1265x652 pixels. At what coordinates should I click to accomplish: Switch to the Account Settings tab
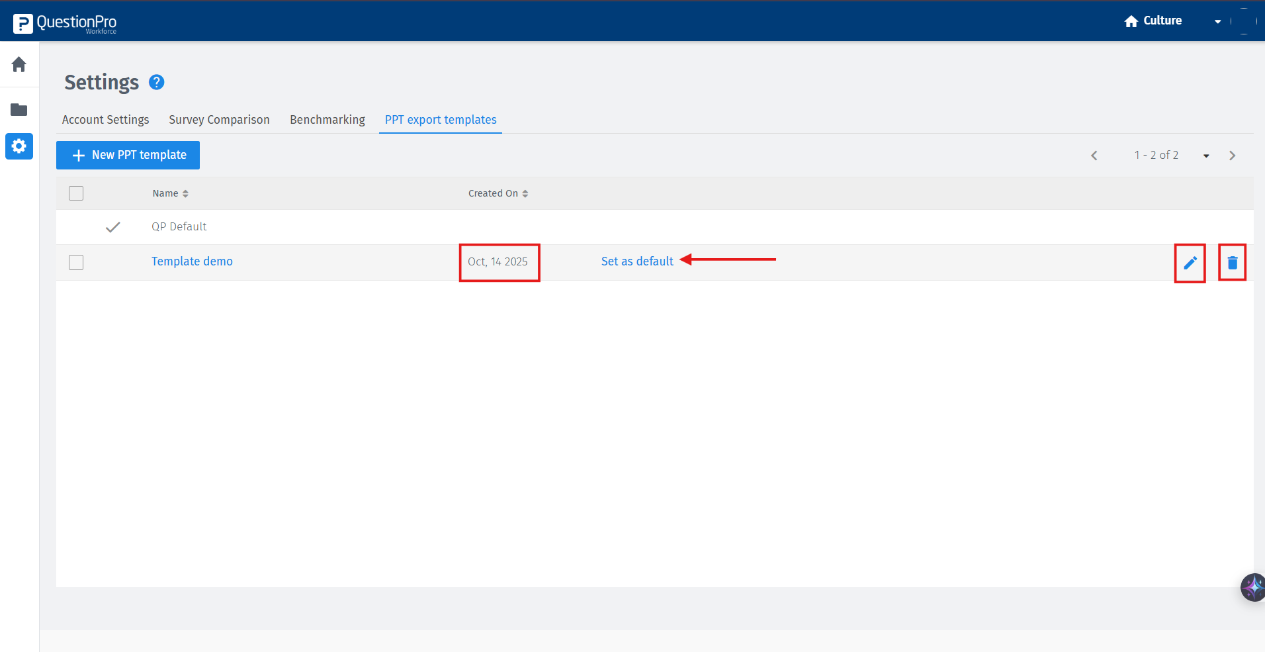point(105,120)
